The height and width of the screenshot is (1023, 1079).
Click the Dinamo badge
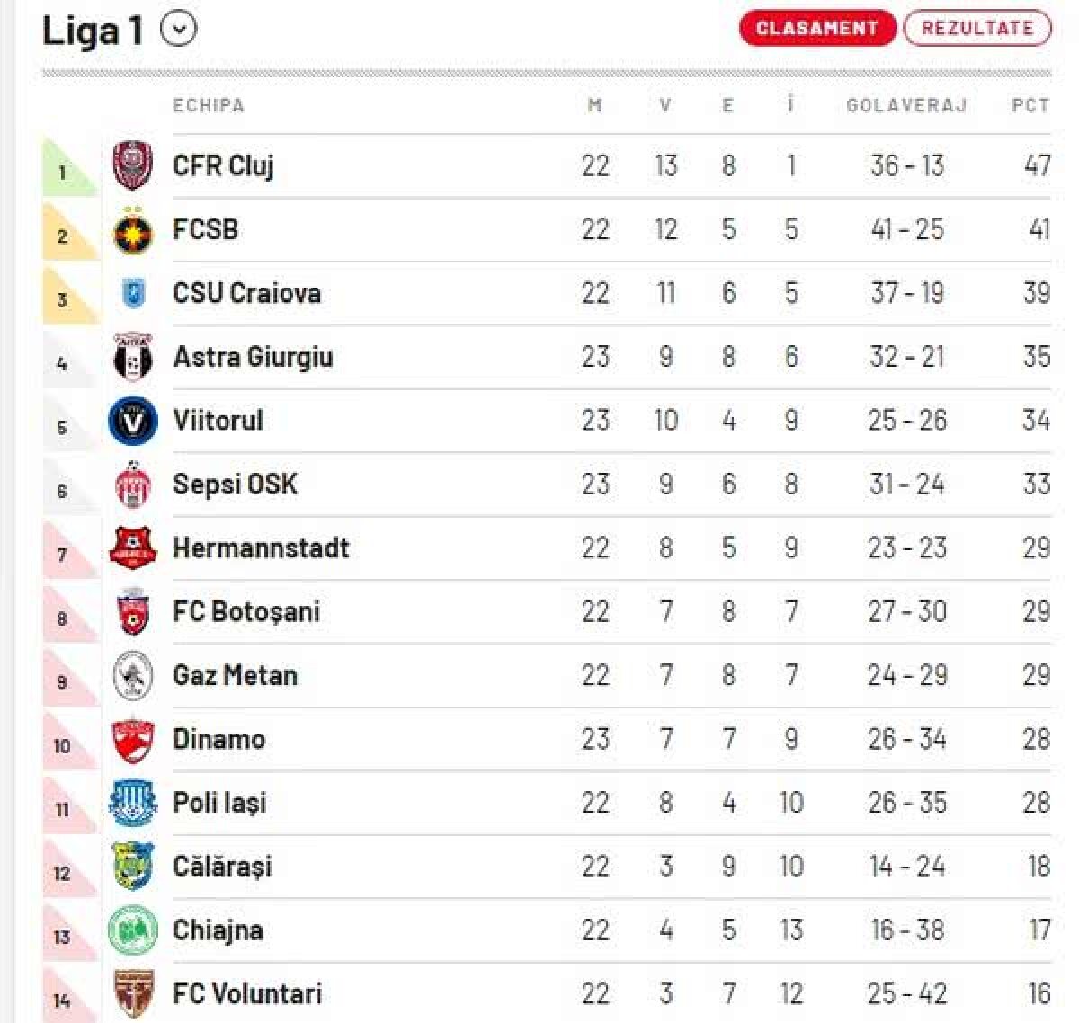(x=133, y=739)
